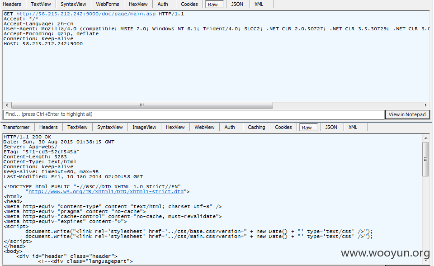
Task: Click the meta 'expires' markup line
Action: 65,222
